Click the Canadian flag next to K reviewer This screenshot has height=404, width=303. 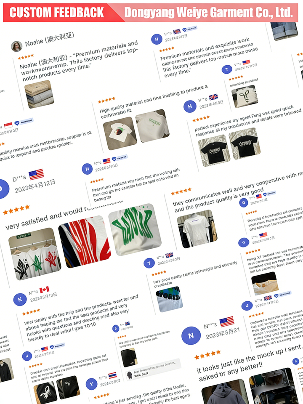point(44,290)
